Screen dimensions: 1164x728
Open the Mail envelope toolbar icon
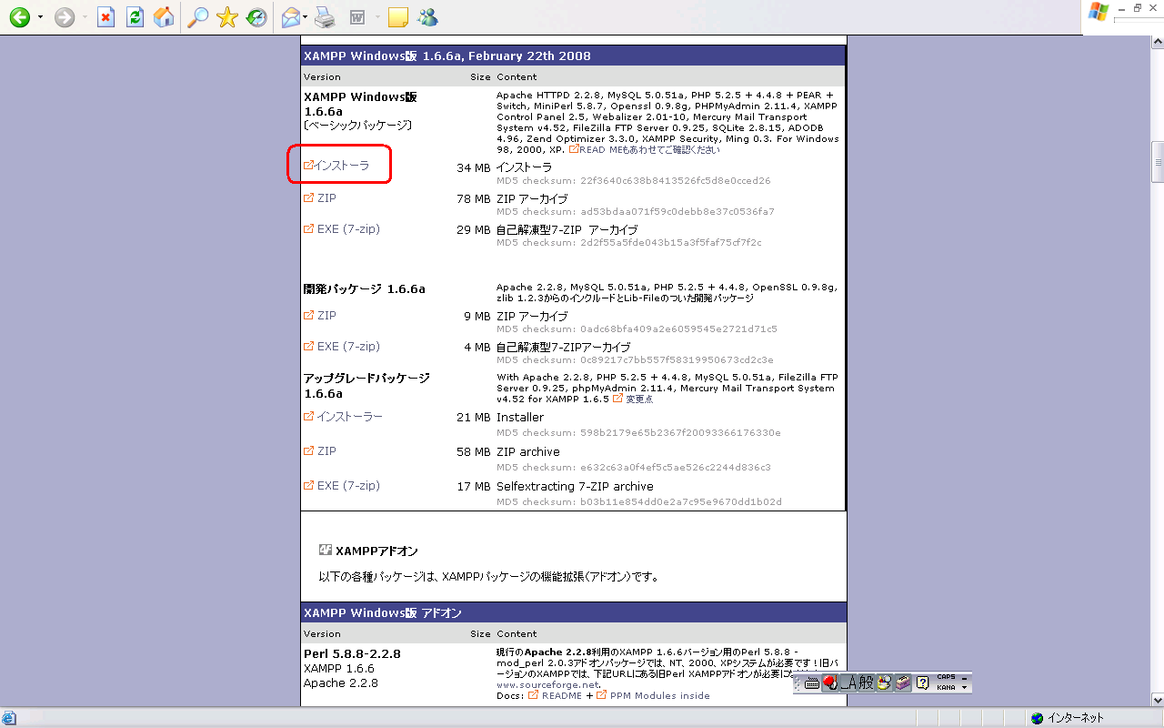tap(290, 17)
